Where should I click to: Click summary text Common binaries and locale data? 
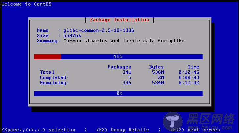coord(124,41)
